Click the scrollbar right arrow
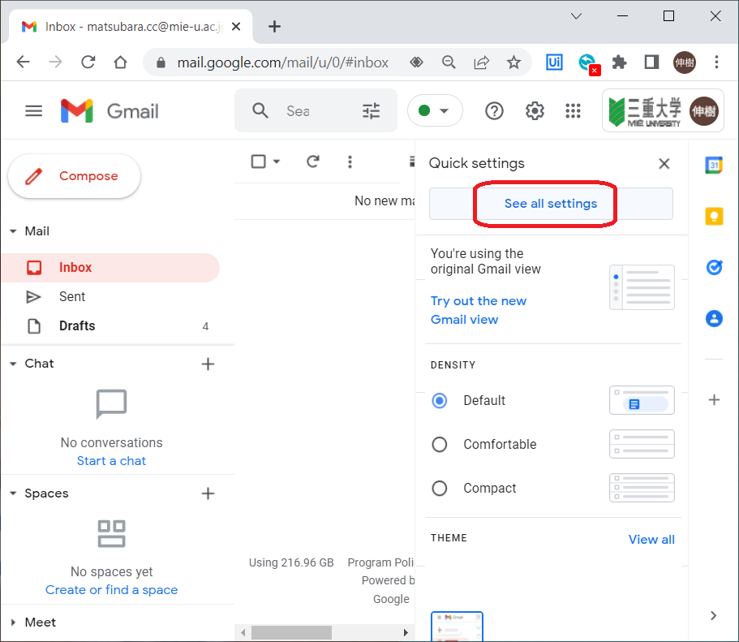This screenshot has width=739, height=642. pyautogui.click(x=406, y=632)
